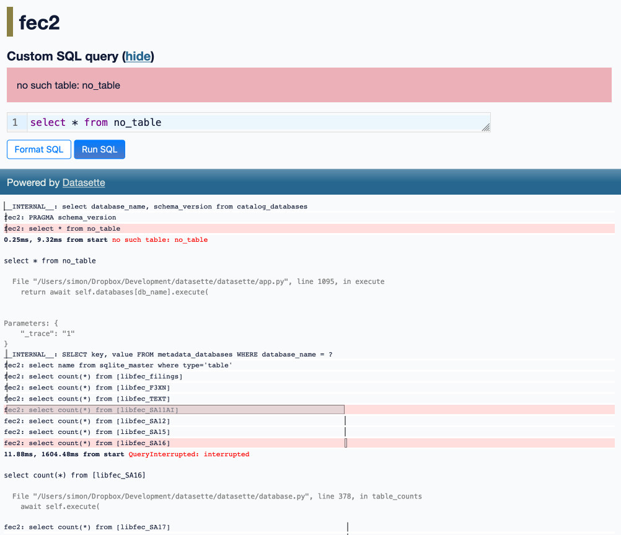
Task: Grab the SQL editor resize handle
Action: 486,127
